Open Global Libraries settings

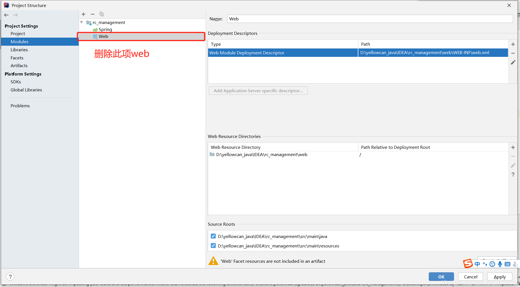(x=26, y=90)
